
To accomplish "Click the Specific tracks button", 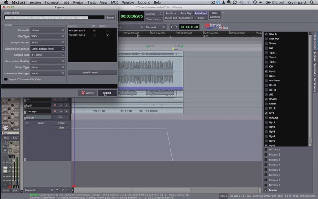I will point(92,73).
